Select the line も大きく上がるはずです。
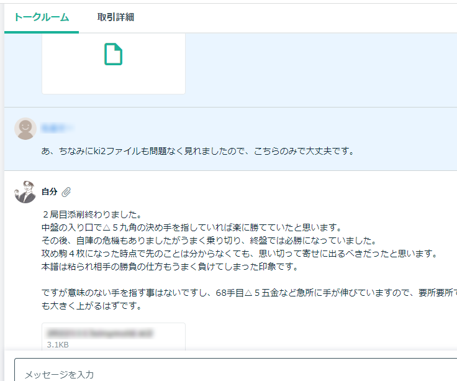The height and width of the screenshot is (381, 457). point(91,306)
